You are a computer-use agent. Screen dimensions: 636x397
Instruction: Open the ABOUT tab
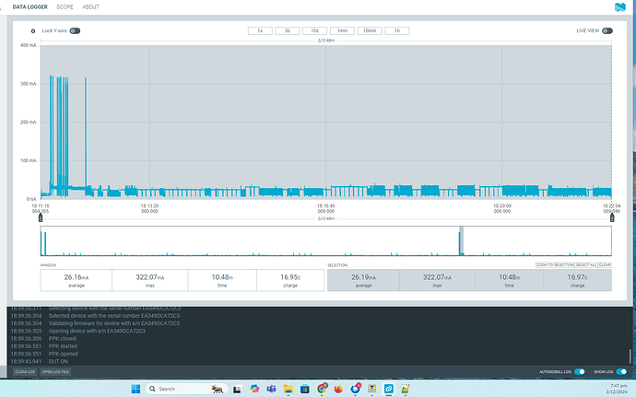click(91, 6)
